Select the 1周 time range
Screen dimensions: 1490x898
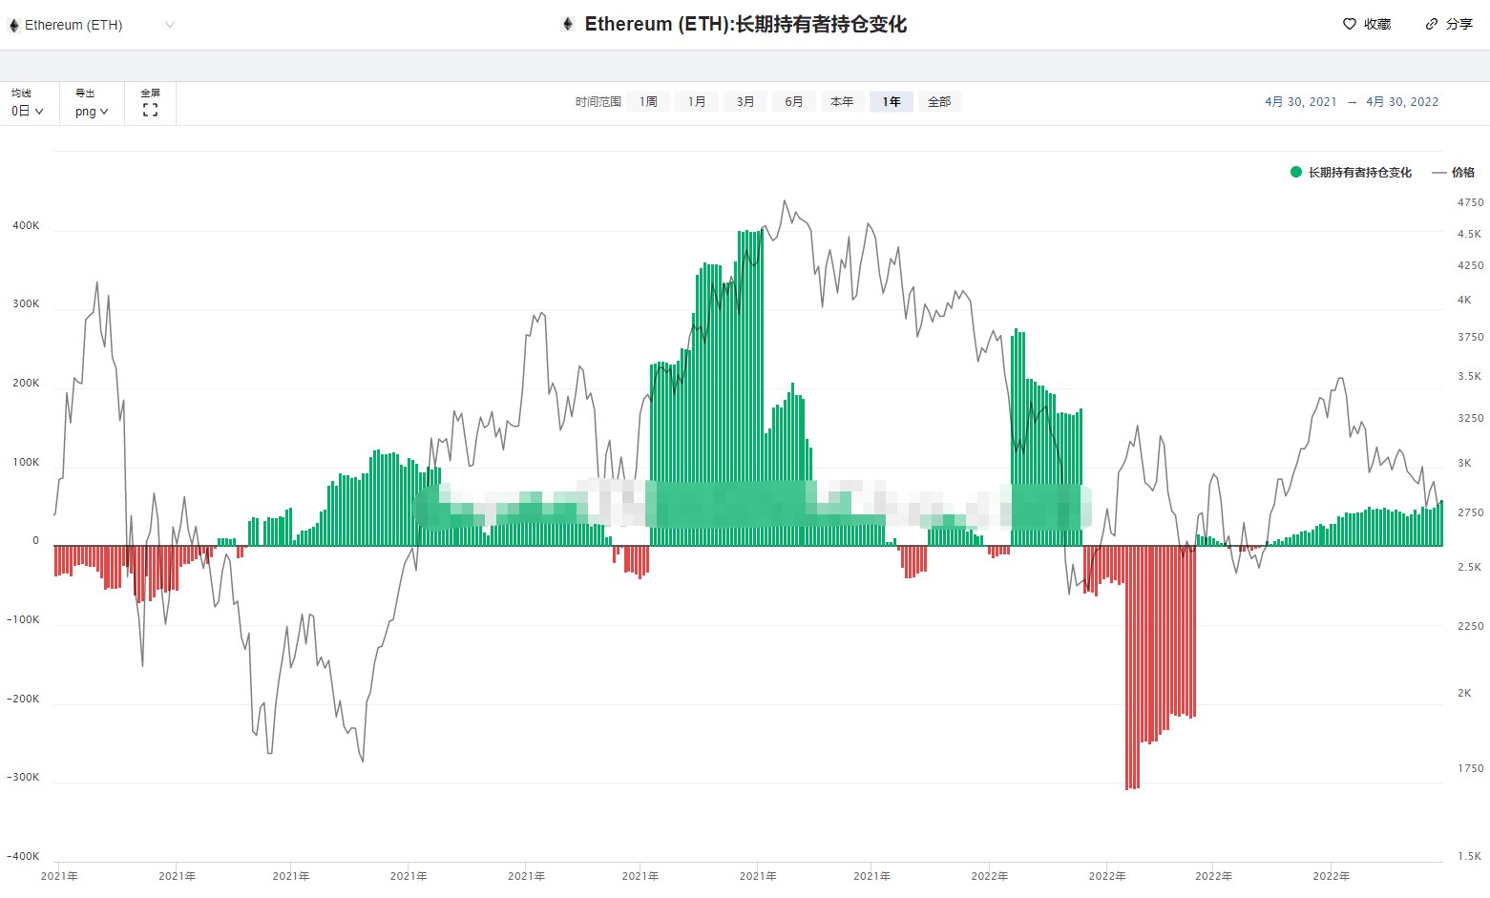point(648,101)
